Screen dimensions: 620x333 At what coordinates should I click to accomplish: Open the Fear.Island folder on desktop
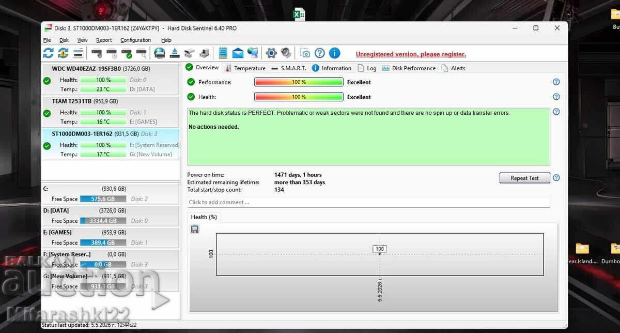[582, 253]
